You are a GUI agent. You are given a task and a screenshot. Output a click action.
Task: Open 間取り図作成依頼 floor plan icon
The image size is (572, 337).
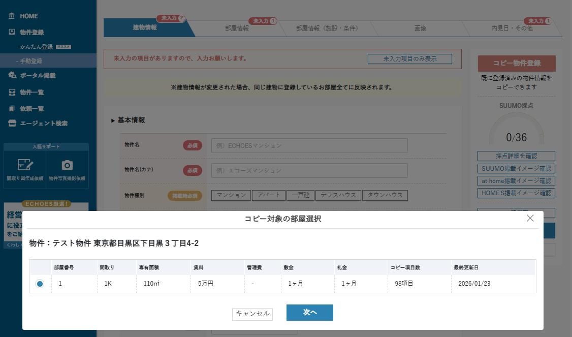pyautogui.click(x=25, y=165)
